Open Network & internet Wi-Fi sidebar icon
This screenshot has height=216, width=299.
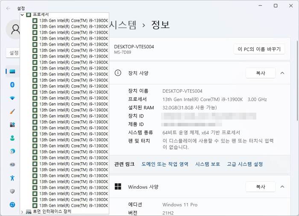point(12,98)
